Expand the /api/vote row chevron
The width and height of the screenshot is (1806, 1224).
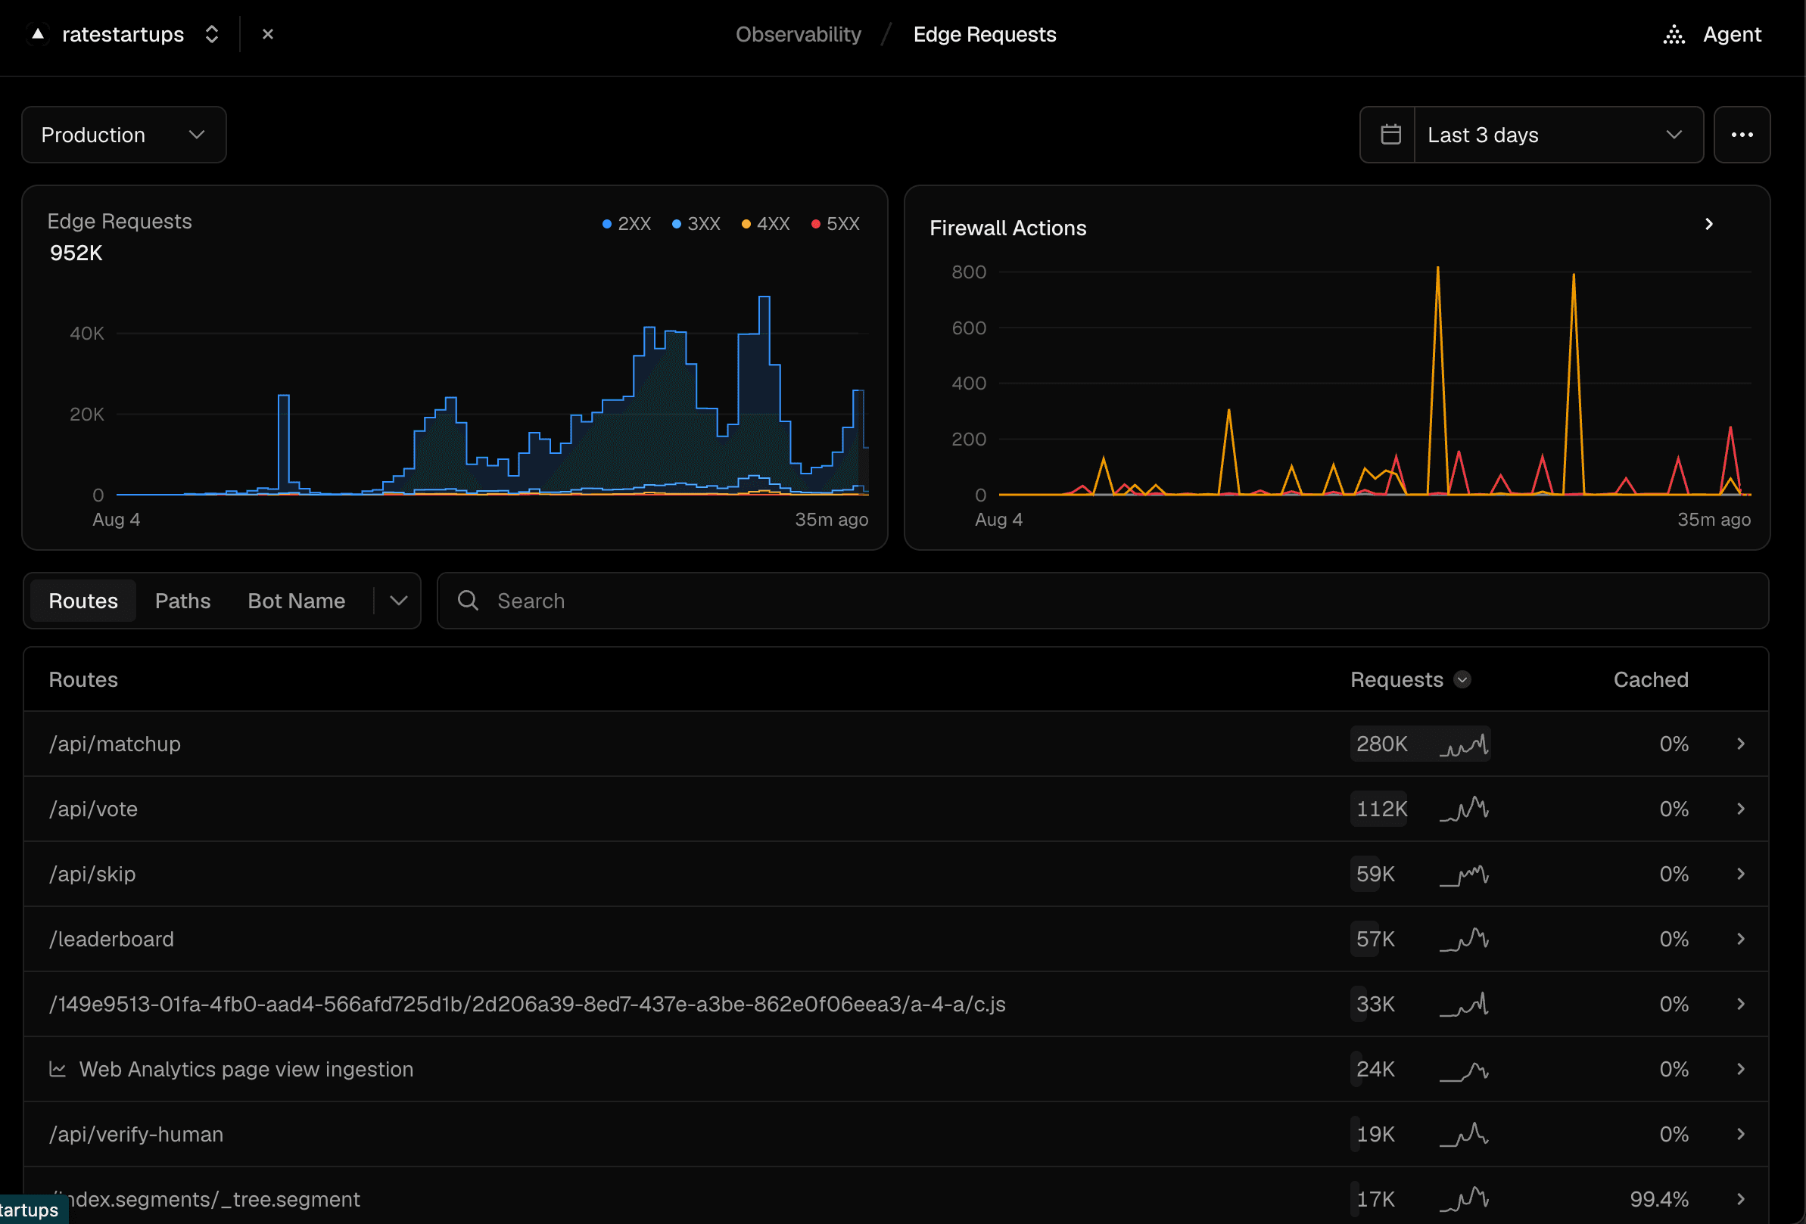coord(1741,809)
